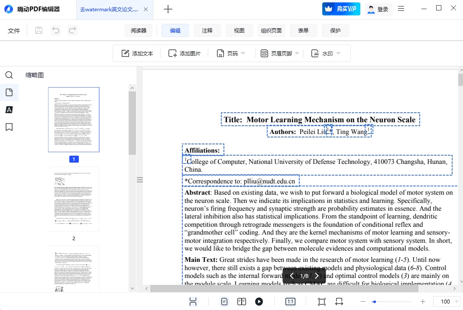Switch to two-page view mode
The width and height of the screenshot is (463, 310).
point(242,301)
